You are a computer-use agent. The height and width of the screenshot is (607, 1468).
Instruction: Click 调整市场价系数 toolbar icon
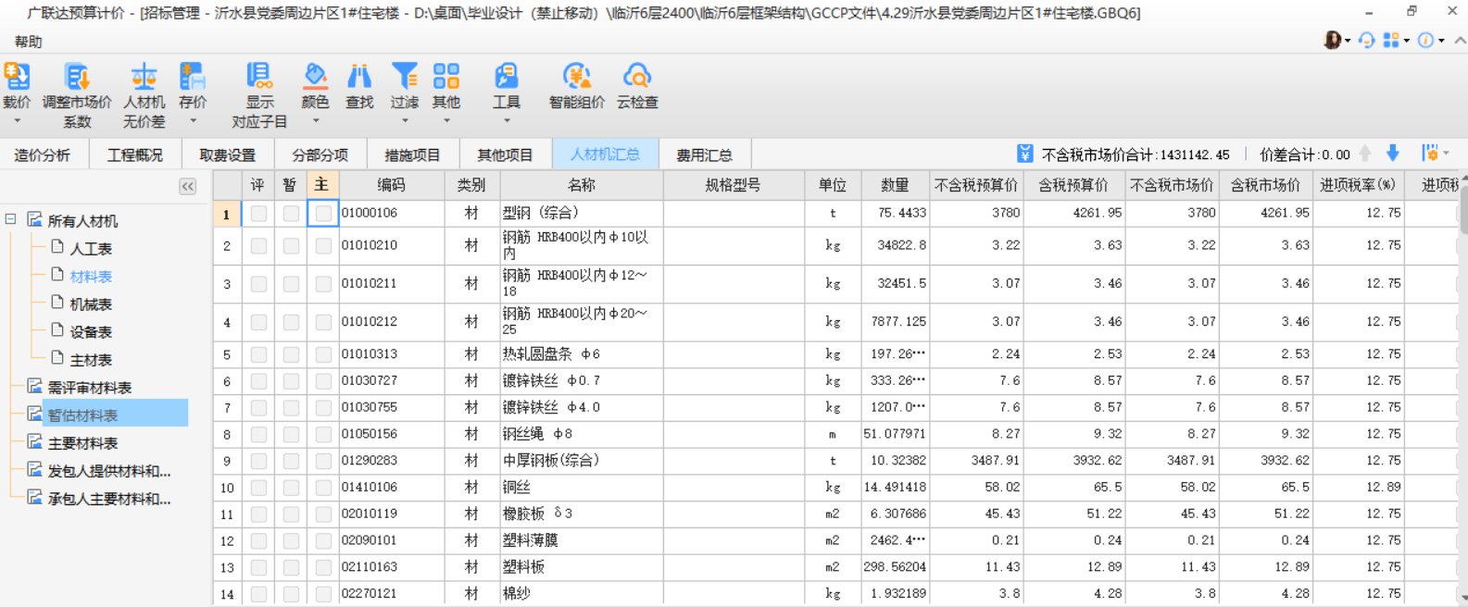(x=77, y=77)
